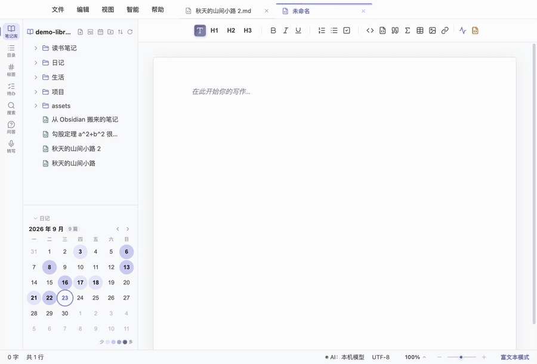Click the sort arrows icon in library header

[x=120, y=32]
